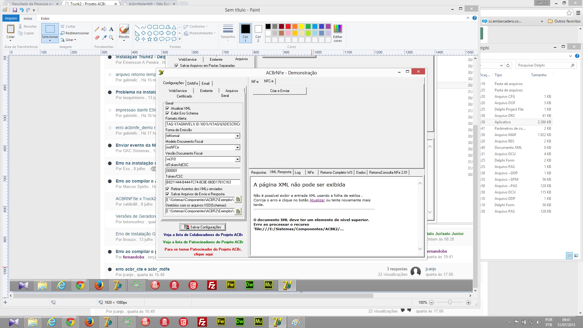Open the Arquivo menu in Paint
The height and width of the screenshot is (328, 583).
(x=11, y=18)
